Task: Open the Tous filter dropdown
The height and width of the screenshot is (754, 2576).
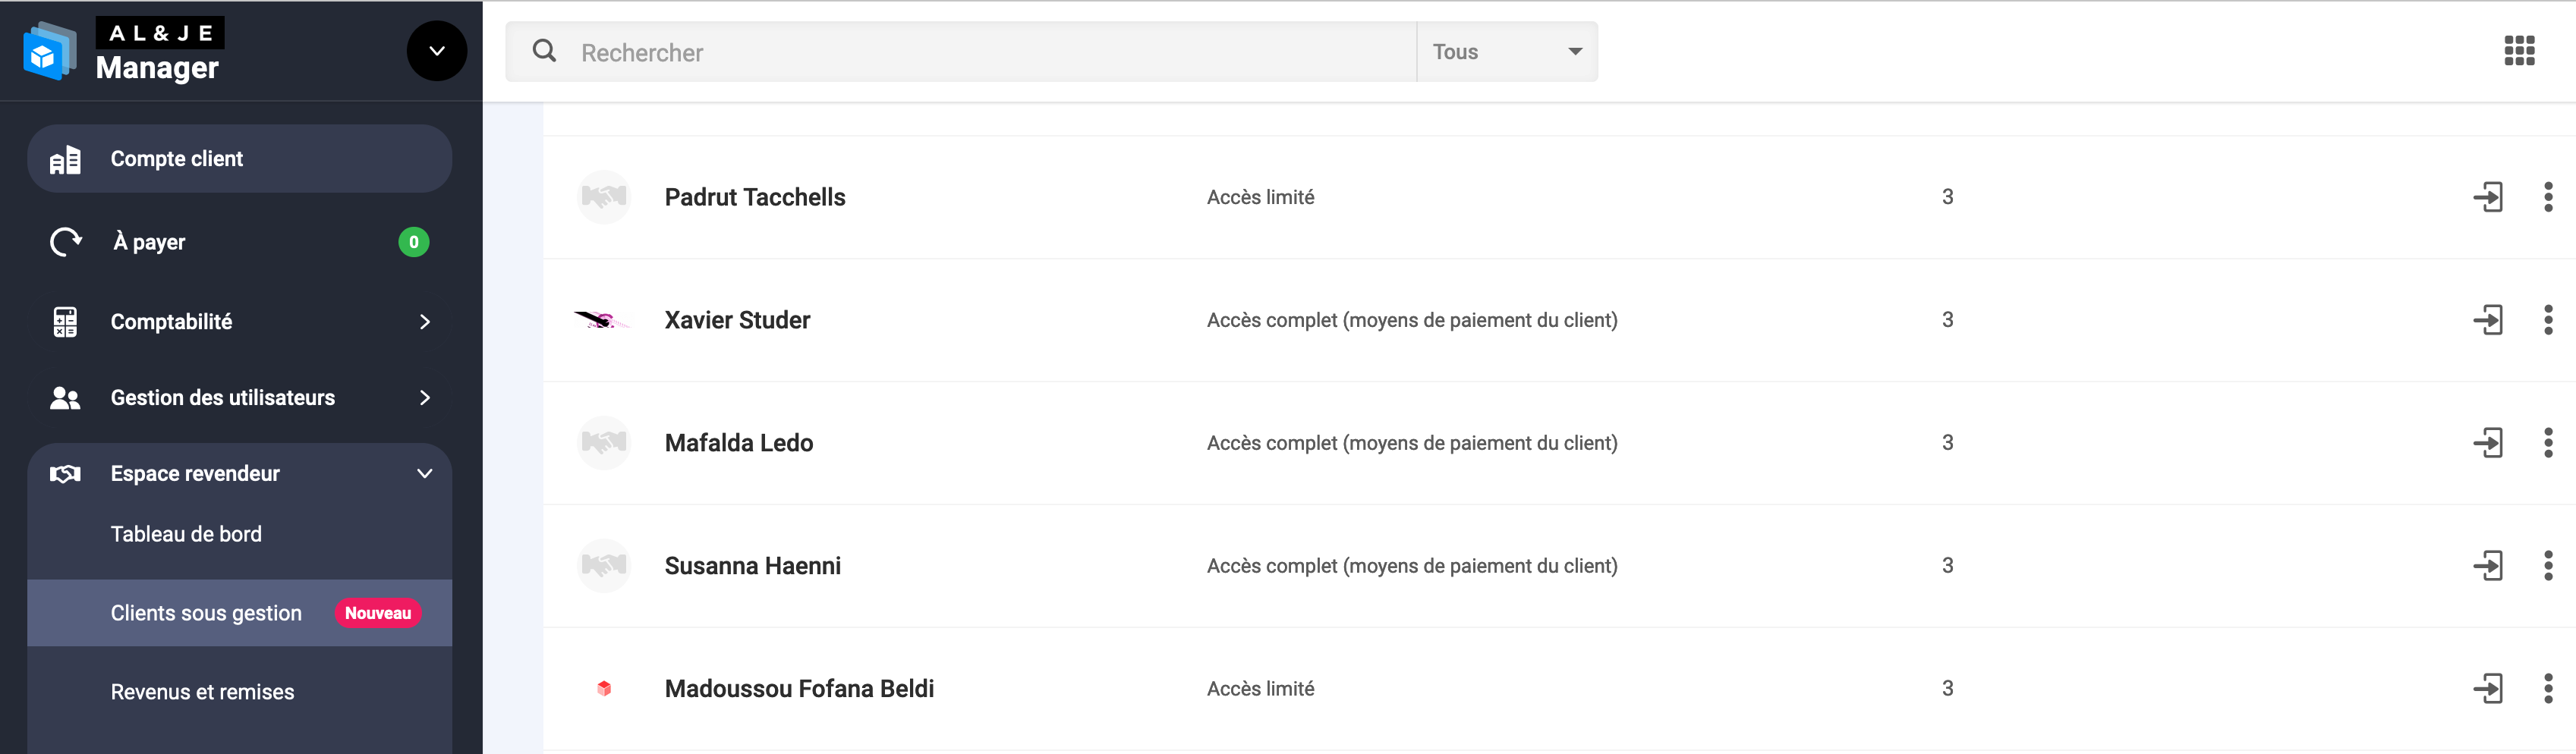Action: coord(1506,52)
